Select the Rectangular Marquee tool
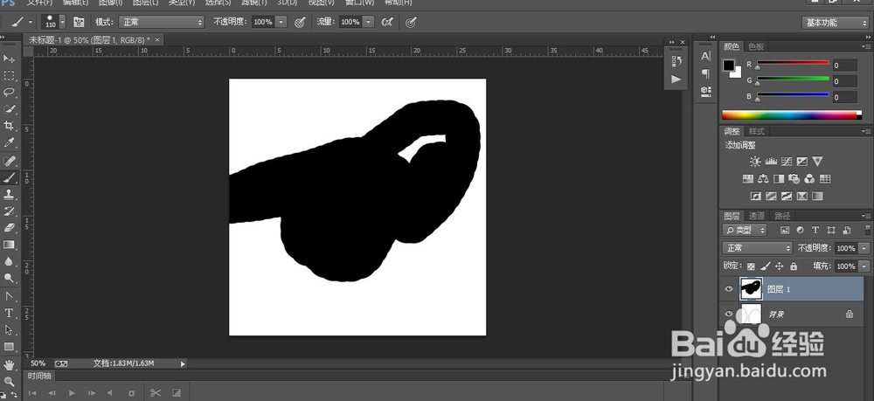Screen dimensions: 874x401 coord(9,75)
